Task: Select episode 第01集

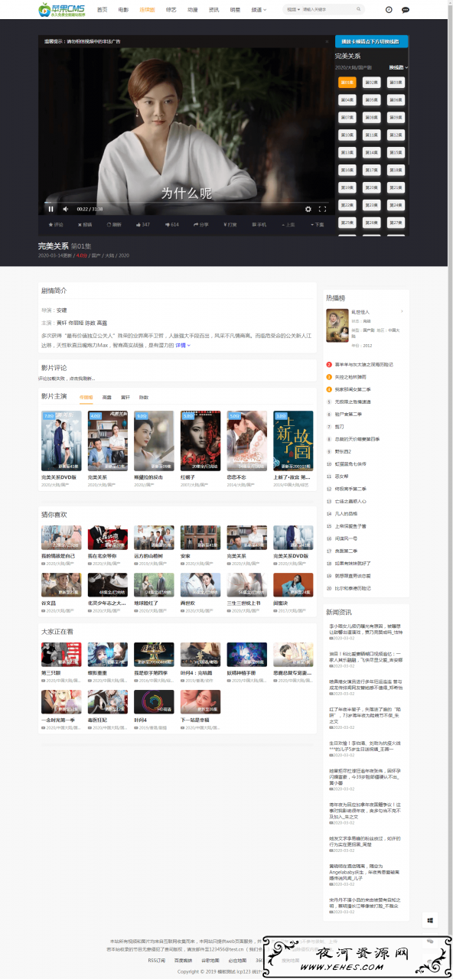Action: click(x=347, y=82)
